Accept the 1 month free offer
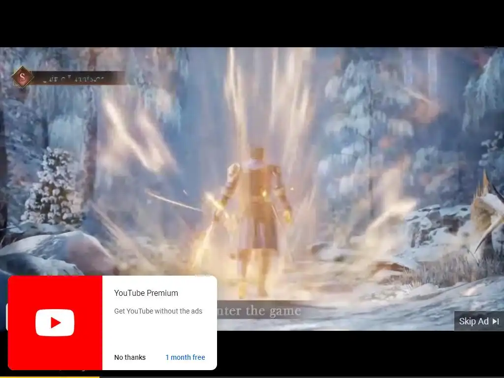504x378 pixels. click(185, 357)
